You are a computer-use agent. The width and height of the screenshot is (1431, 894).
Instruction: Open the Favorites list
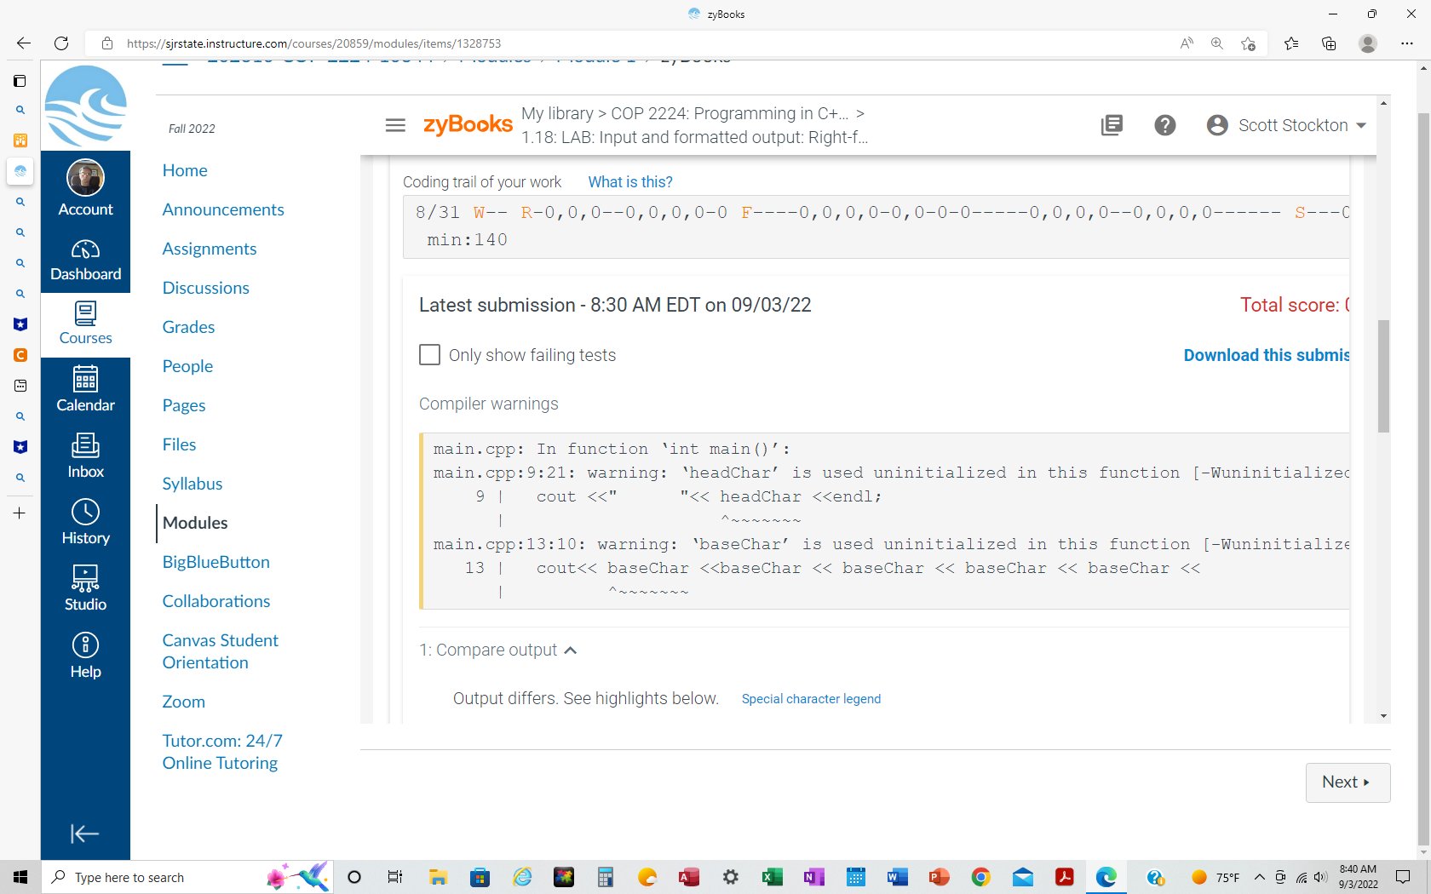(x=1291, y=43)
